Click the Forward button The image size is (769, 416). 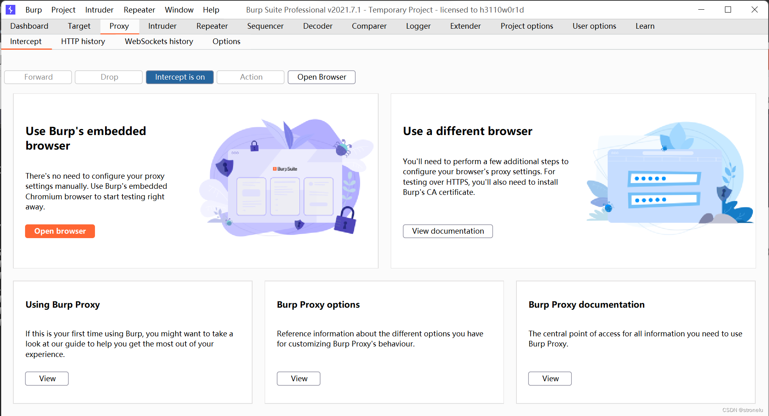(38, 77)
